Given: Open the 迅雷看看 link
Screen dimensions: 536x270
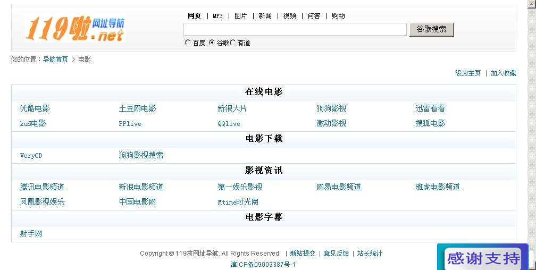Looking at the screenshot, I should [430, 108].
